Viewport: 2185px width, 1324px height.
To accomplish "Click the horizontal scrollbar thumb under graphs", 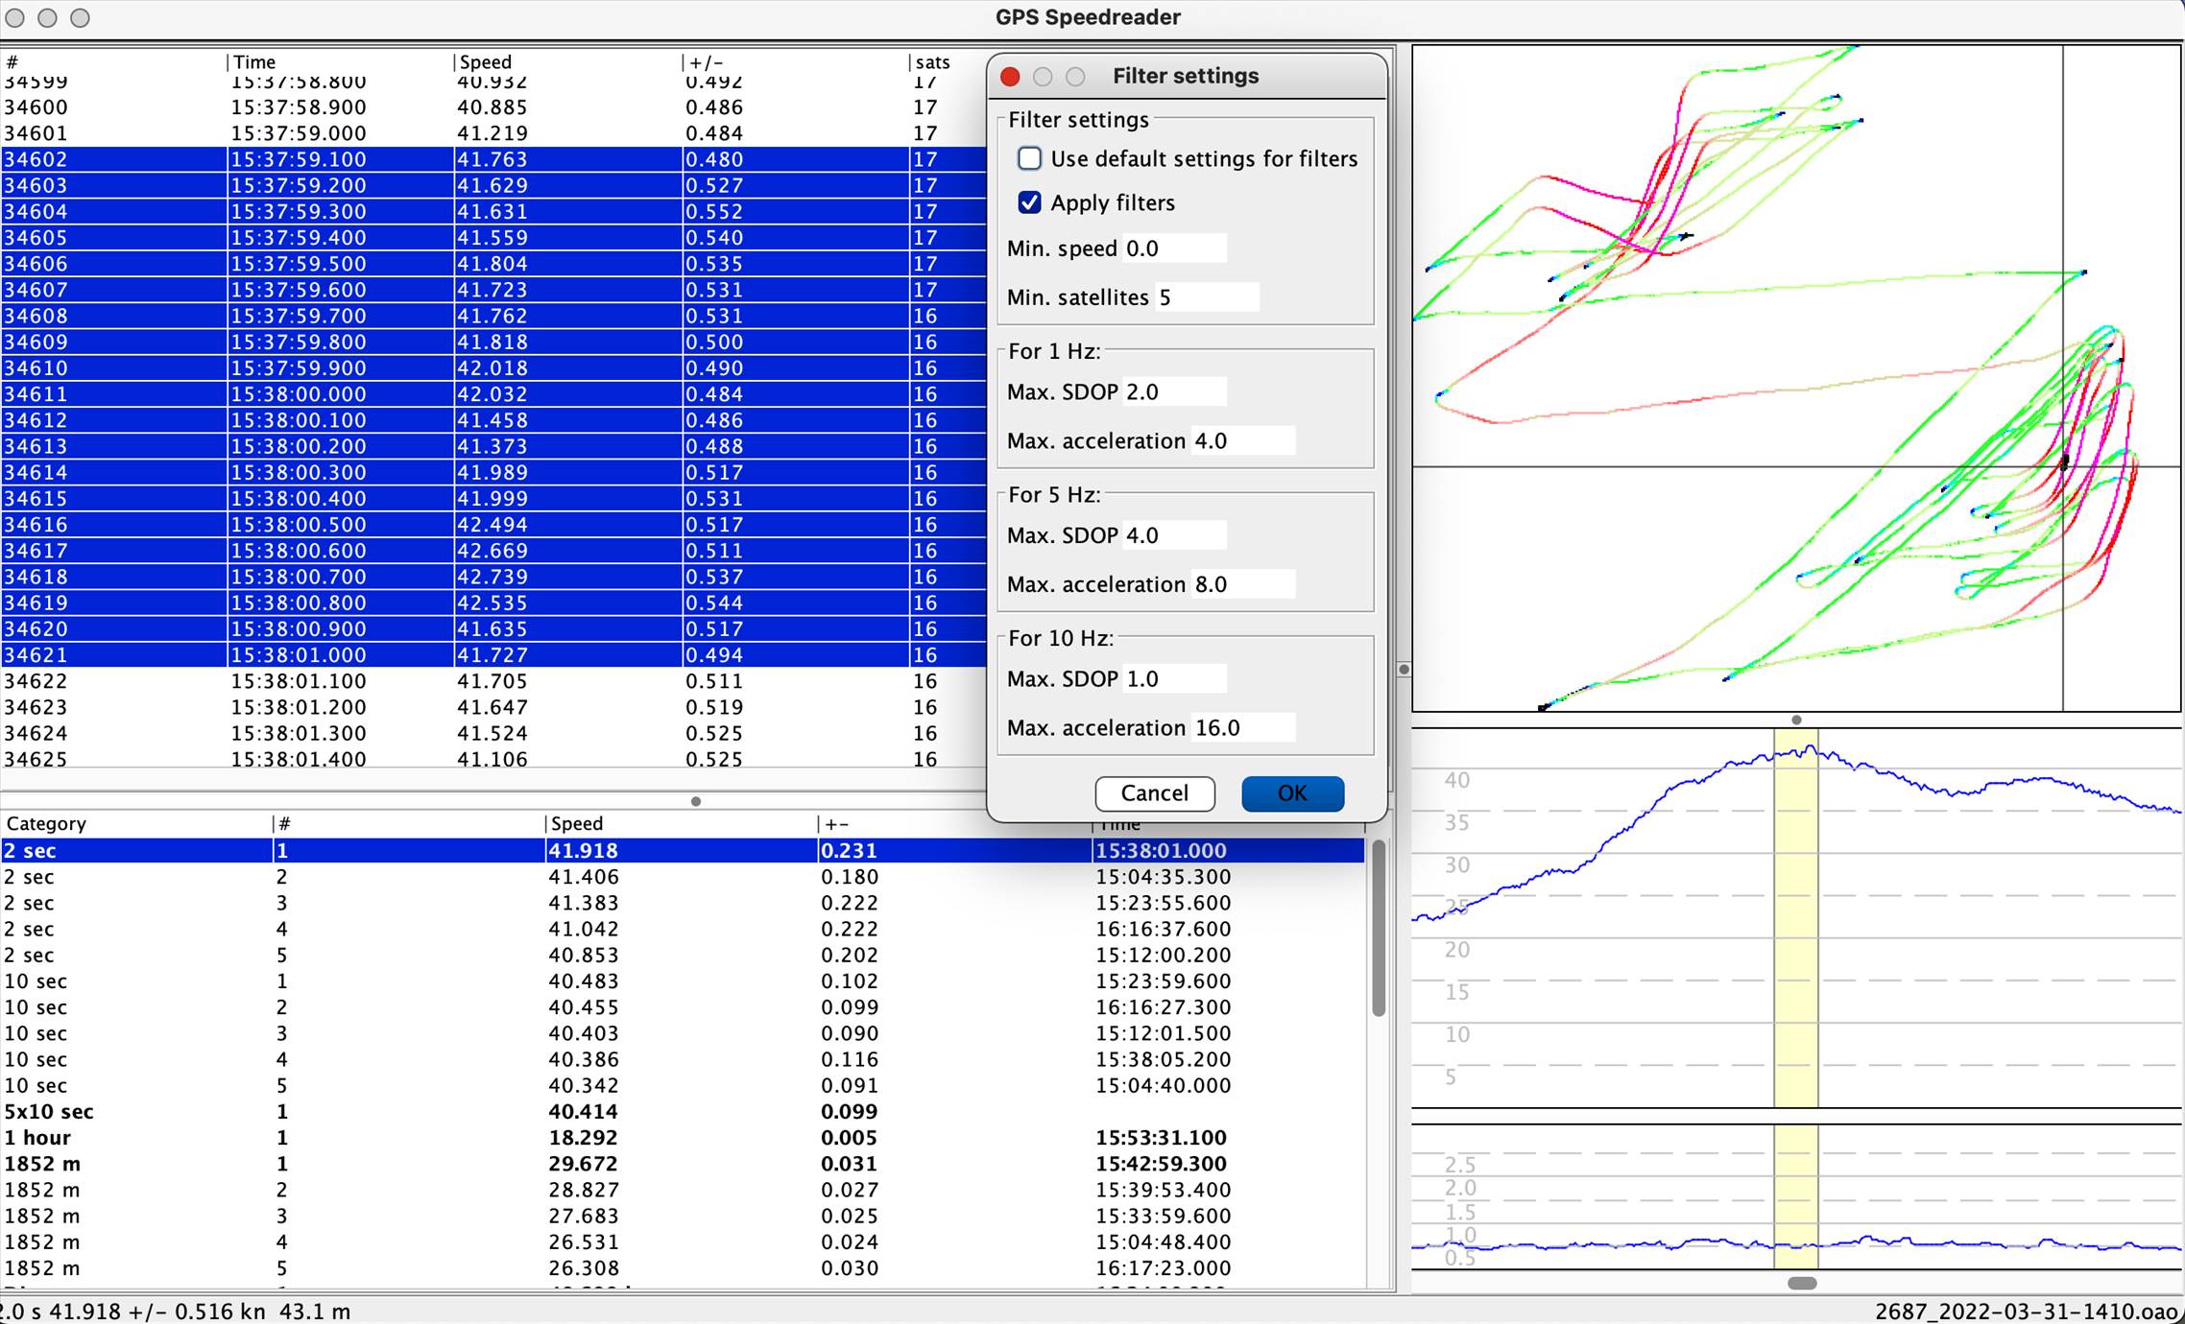I will [x=1801, y=1283].
